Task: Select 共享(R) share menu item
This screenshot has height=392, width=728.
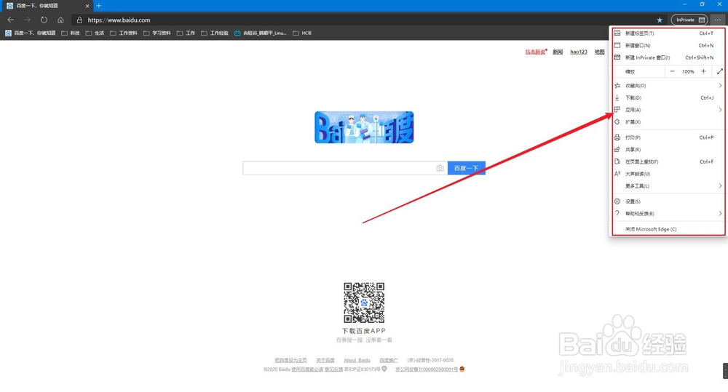Action: [x=668, y=149]
